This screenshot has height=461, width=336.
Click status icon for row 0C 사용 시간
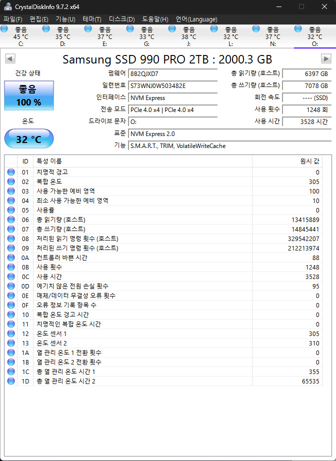[x=11, y=276]
